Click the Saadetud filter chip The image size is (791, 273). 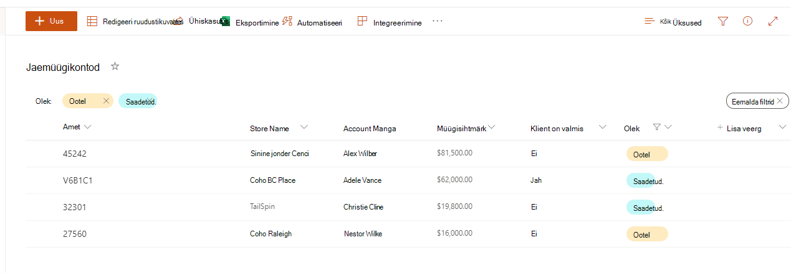pyautogui.click(x=138, y=101)
